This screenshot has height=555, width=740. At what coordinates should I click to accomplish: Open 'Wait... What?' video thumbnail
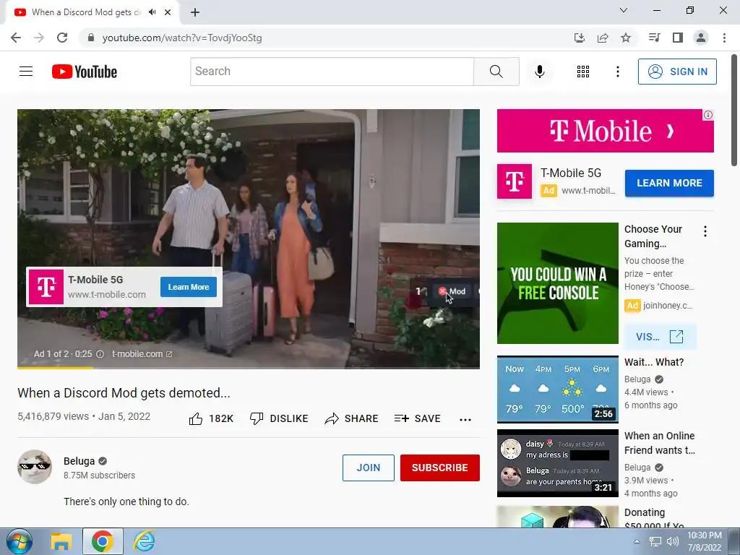[557, 390]
